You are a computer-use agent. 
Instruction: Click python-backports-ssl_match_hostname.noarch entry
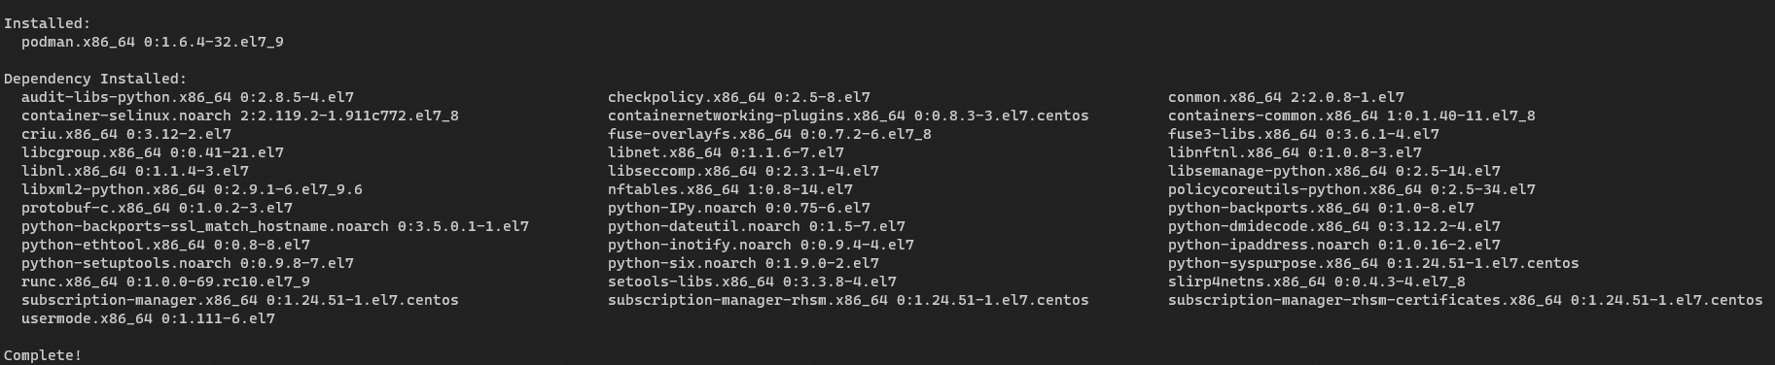[275, 226]
